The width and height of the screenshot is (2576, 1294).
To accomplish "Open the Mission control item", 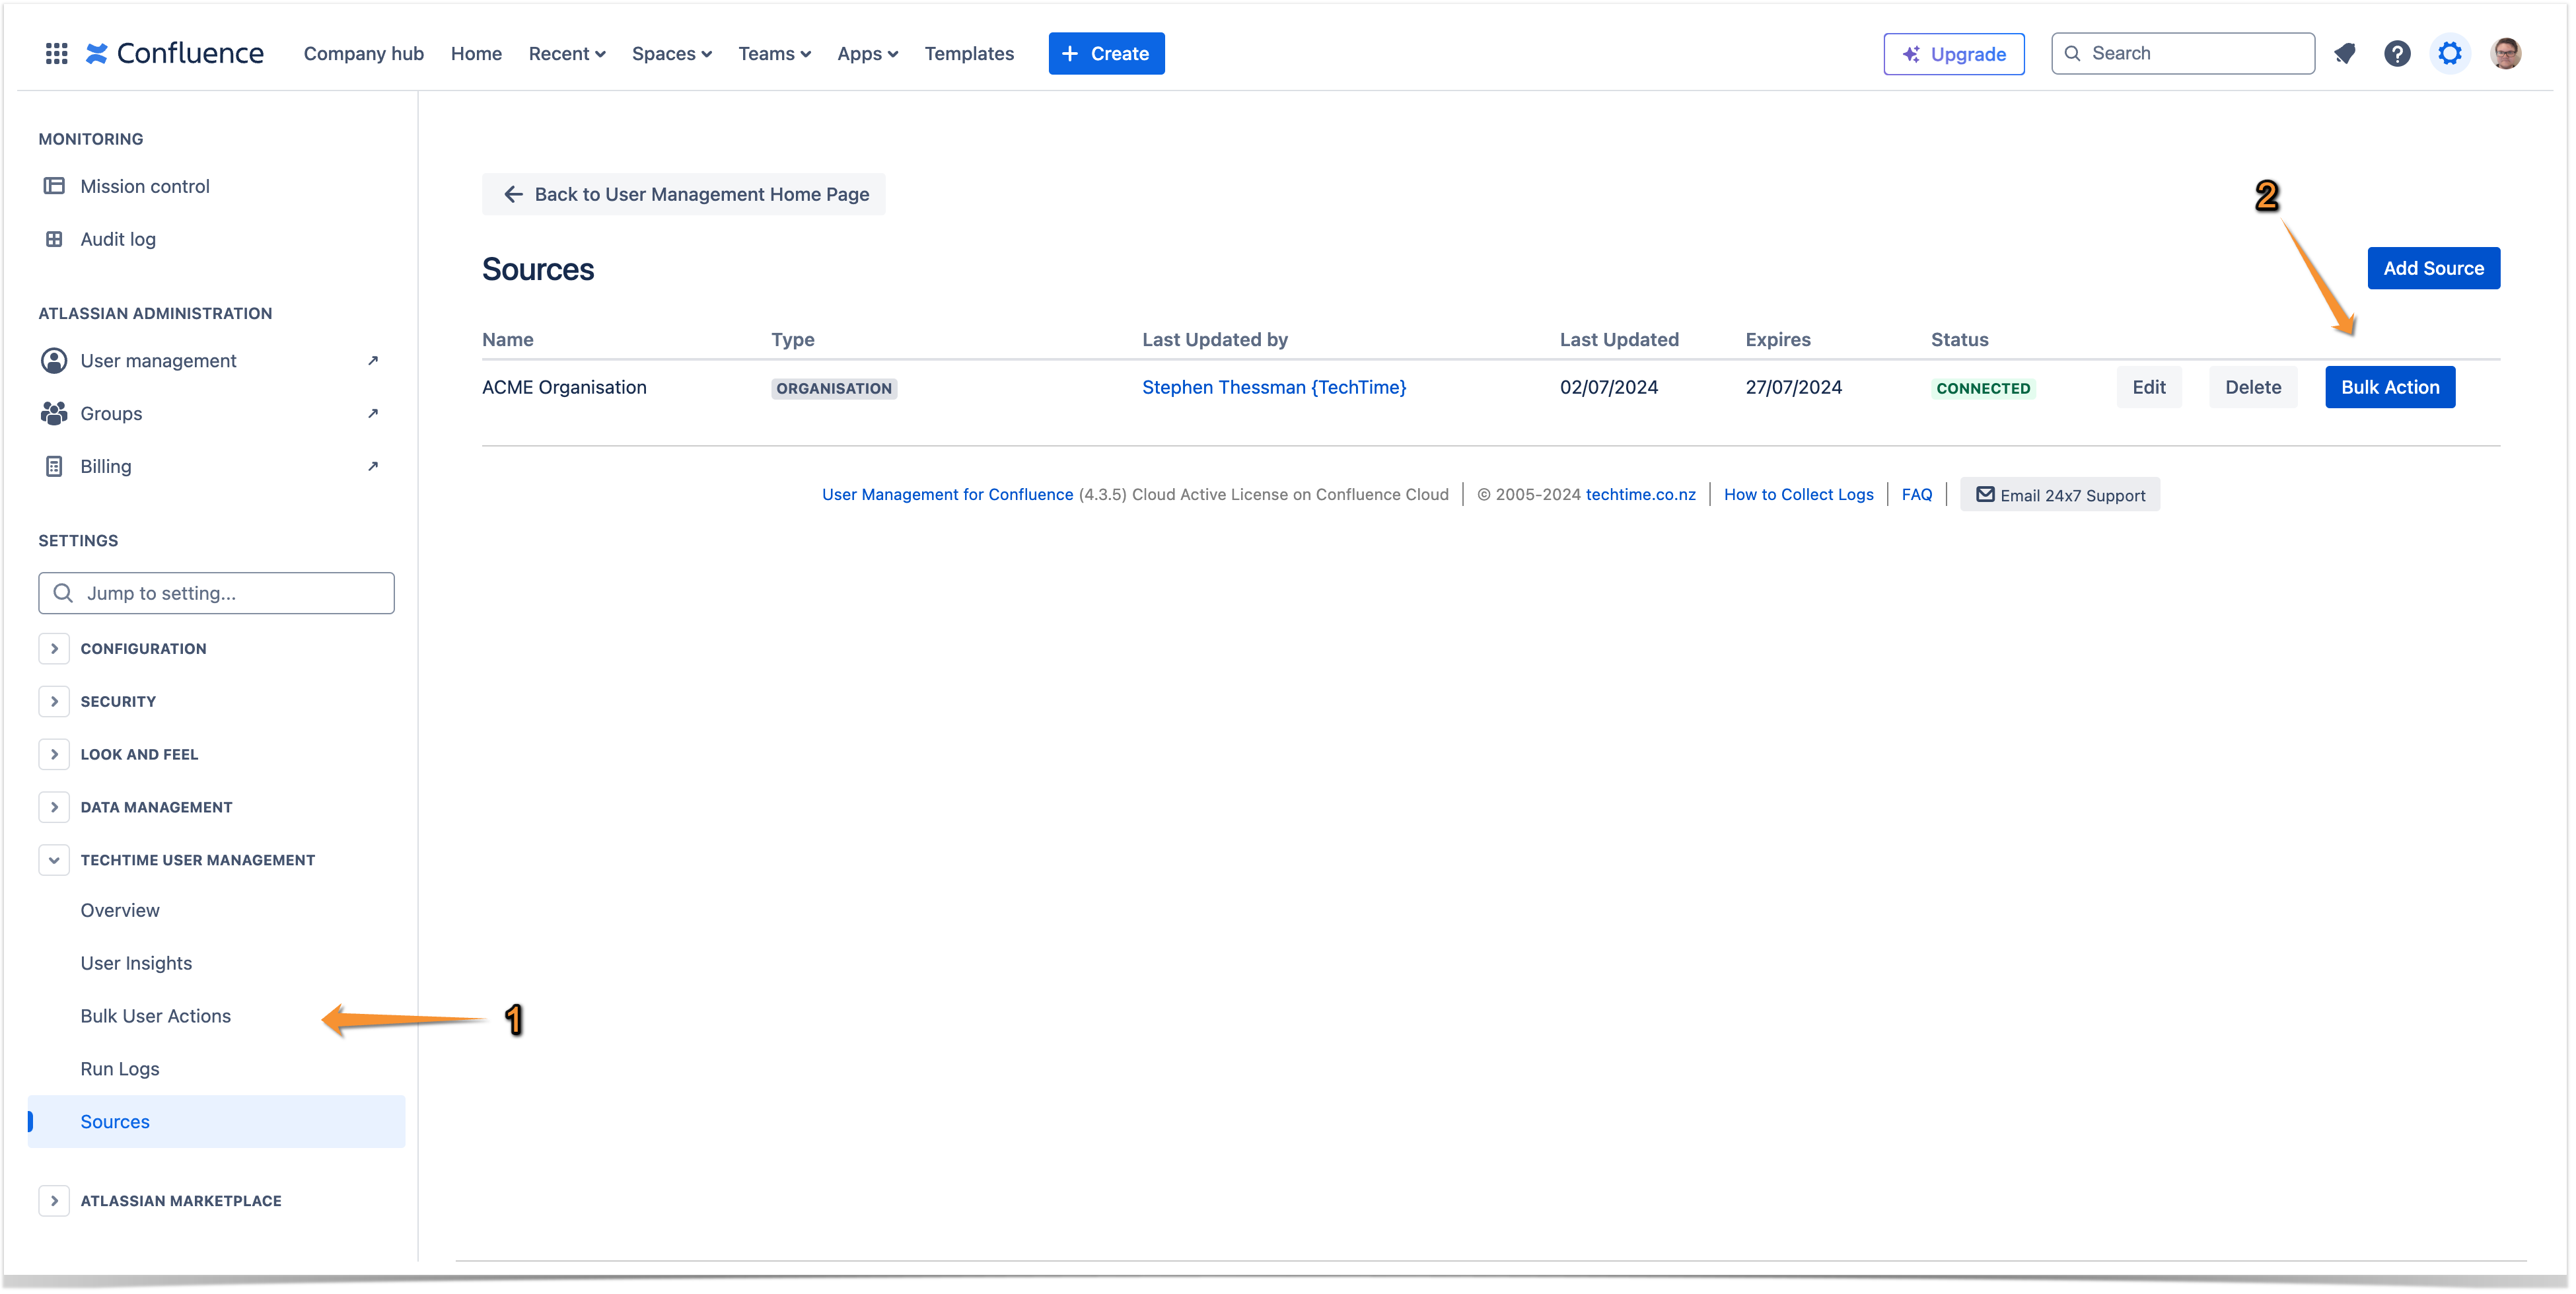I will [x=145, y=186].
